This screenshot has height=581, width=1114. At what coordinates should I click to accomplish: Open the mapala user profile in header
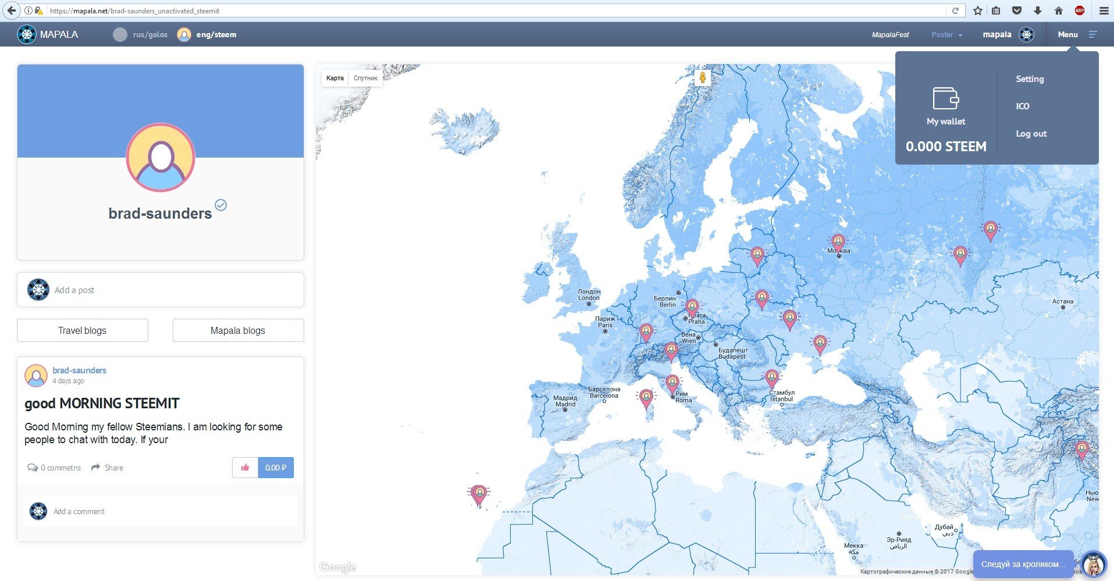(997, 34)
